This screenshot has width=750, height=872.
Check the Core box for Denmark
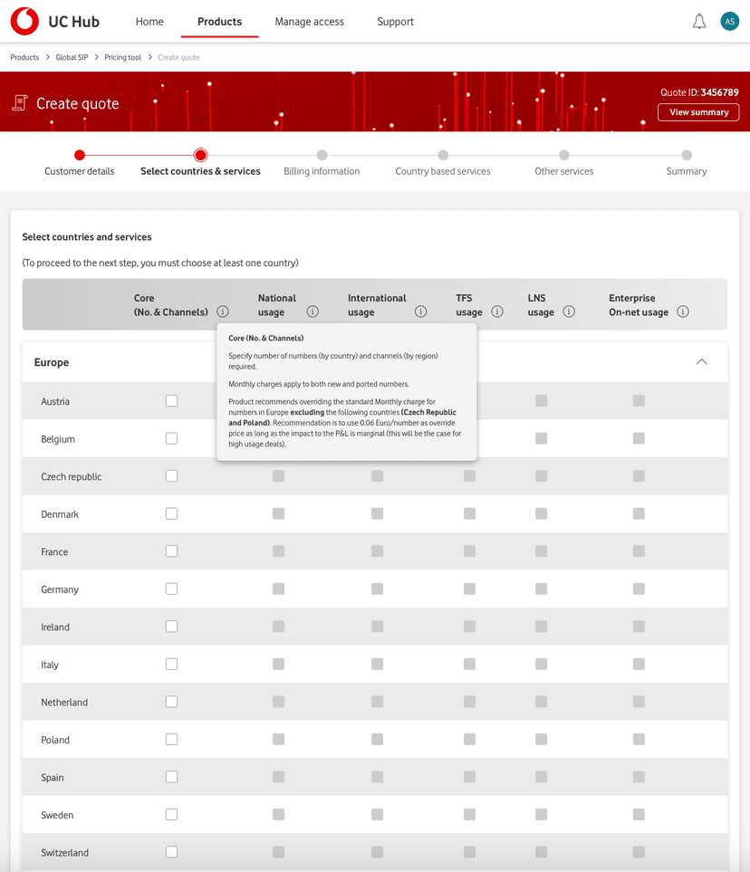(171, 513)
